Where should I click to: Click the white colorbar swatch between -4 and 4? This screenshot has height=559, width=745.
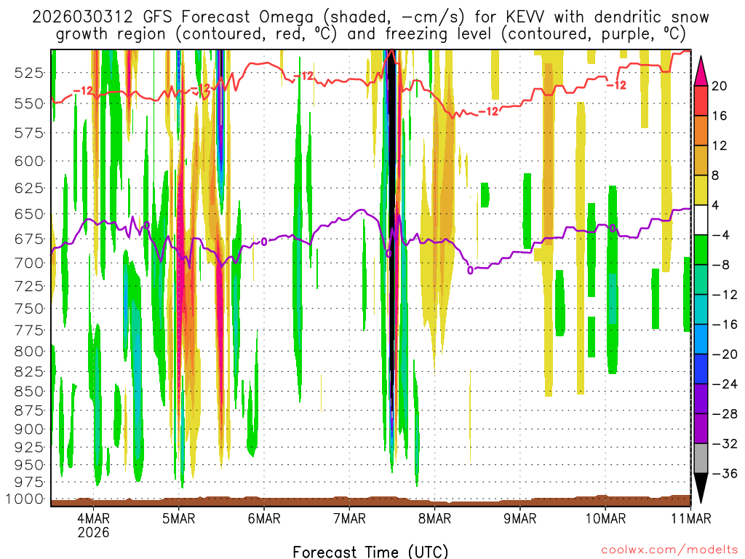point(701,220)
